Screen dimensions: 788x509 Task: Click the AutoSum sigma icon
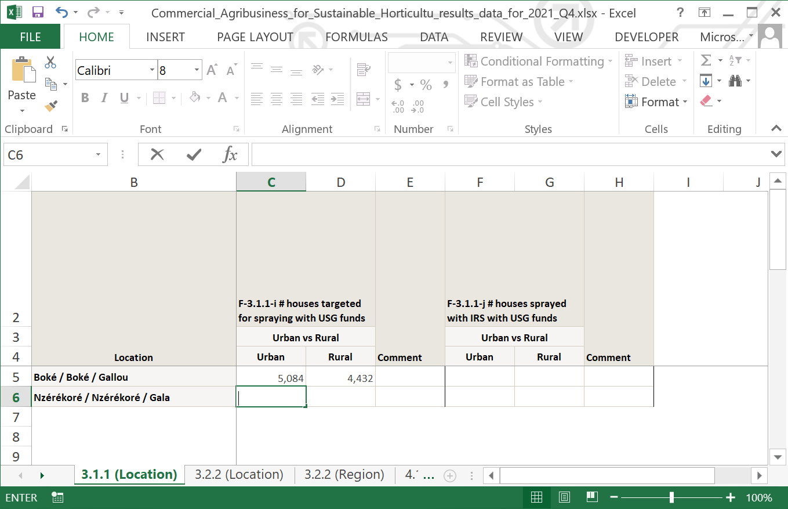[x=706, y=61]
